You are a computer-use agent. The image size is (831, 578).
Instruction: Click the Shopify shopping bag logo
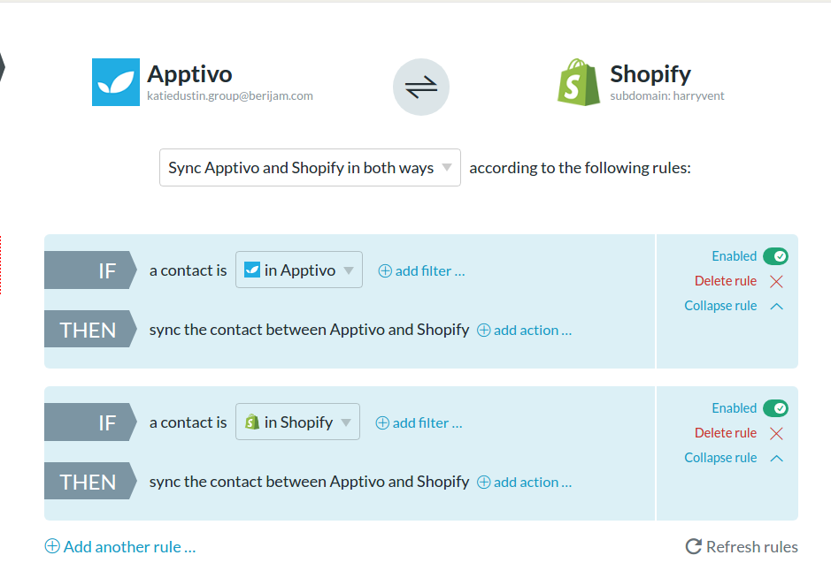579,83
